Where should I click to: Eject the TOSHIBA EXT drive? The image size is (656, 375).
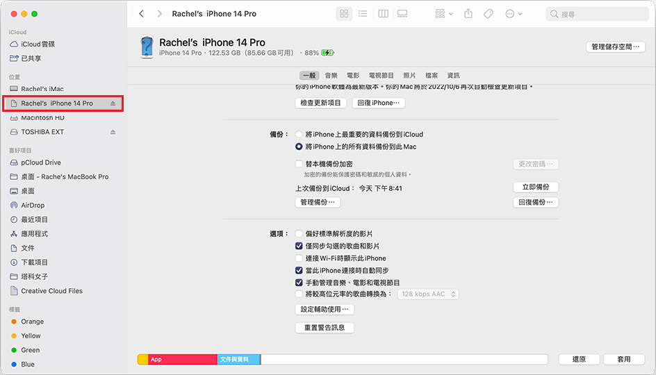click(113, 132)
